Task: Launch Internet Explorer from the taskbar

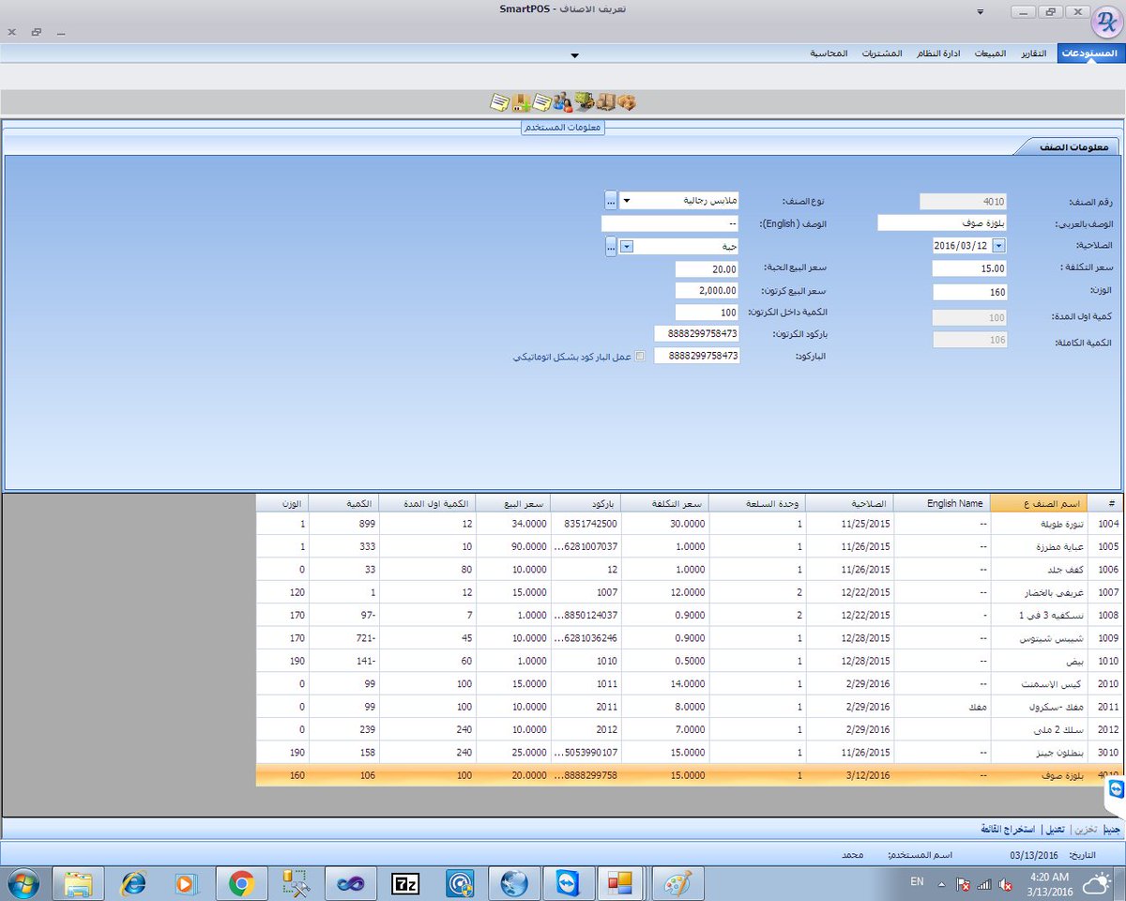Action: (132, 883)
